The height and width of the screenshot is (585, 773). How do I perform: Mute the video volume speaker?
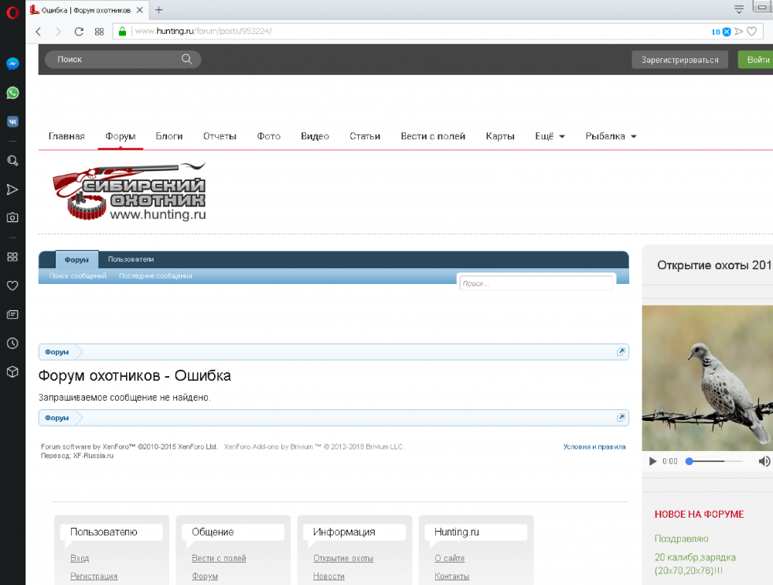pos(764,461)
